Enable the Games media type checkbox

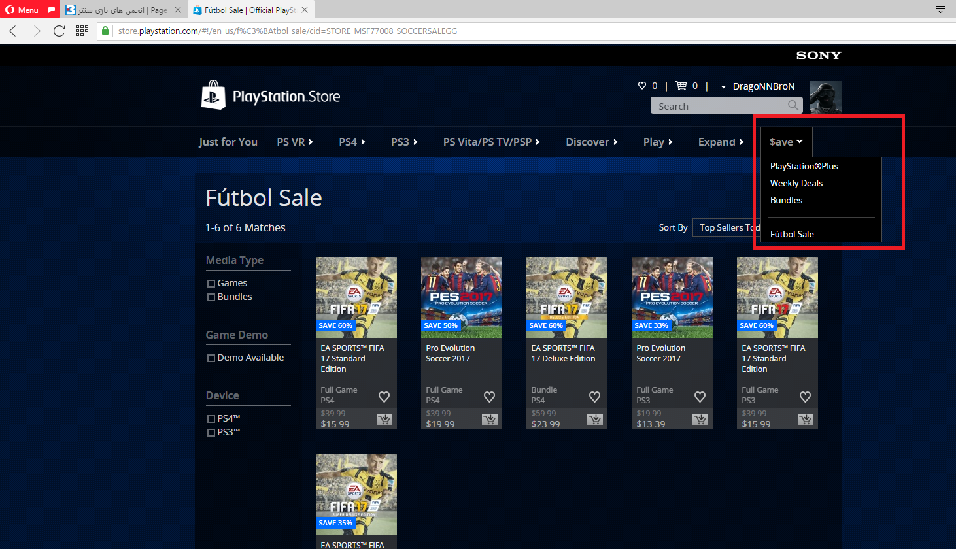(x=211, y=284)
